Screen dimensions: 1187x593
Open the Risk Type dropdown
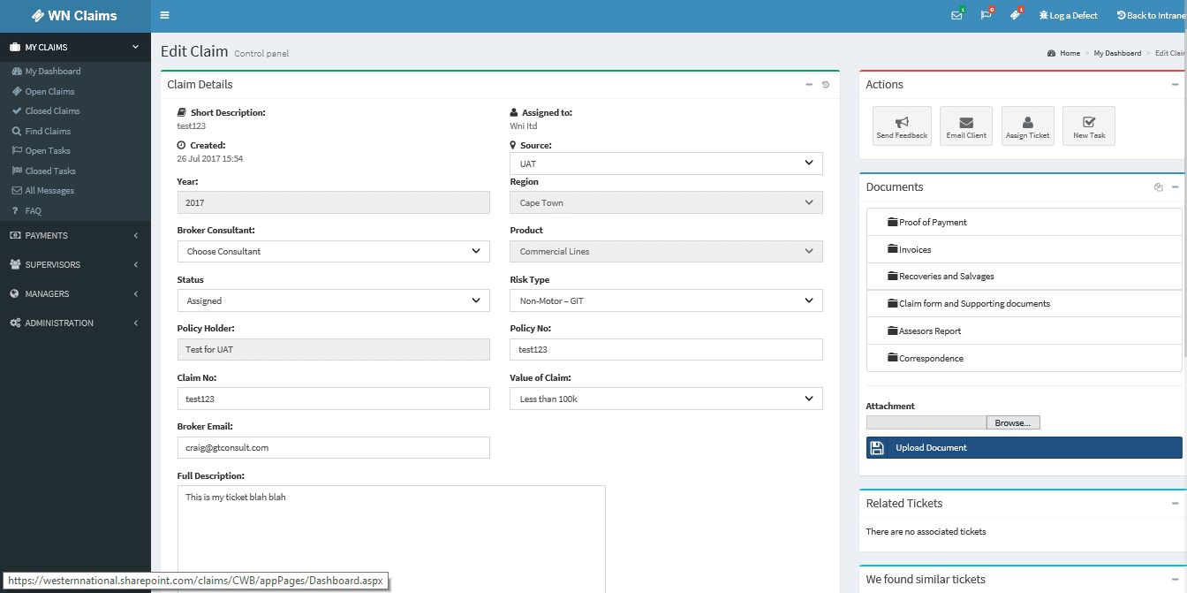[x=666, y=300]
